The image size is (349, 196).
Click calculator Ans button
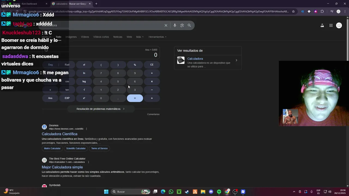pos(50,98)
